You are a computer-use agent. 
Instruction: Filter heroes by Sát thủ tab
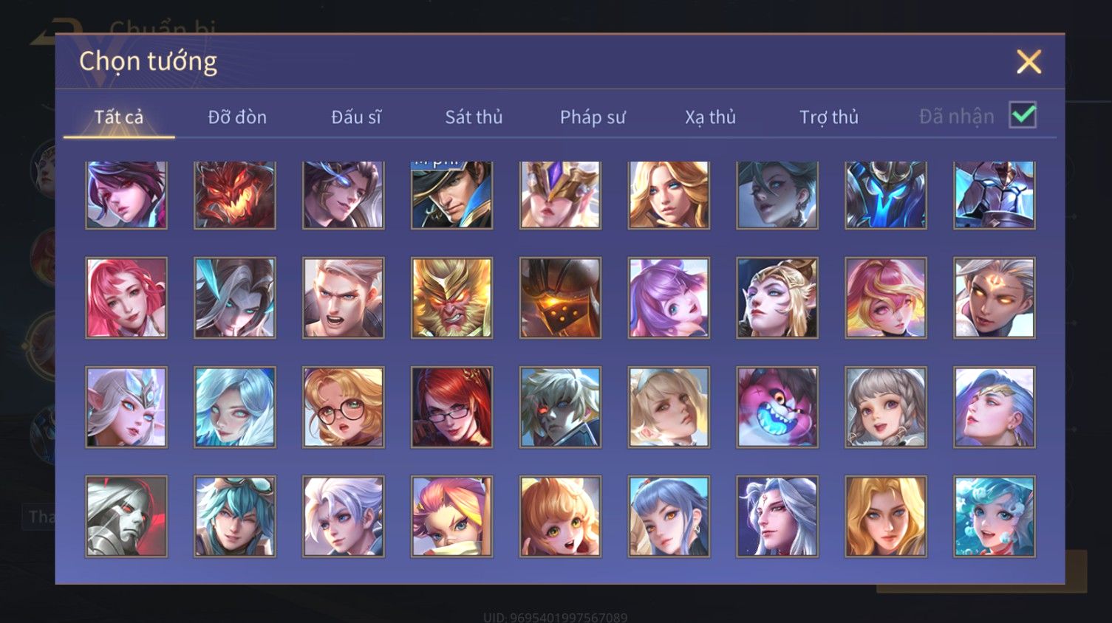(x=474, y=117)
